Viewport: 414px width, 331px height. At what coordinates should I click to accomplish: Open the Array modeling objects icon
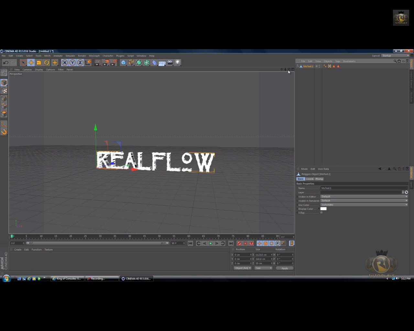click(x=147, y=63)
